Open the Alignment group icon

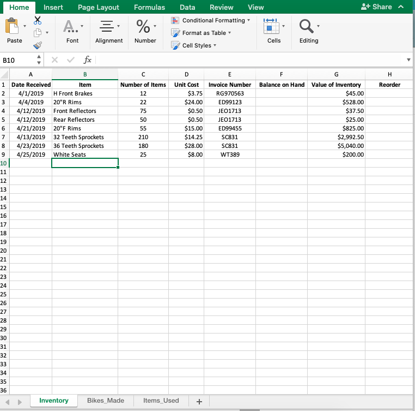point(106,26)
